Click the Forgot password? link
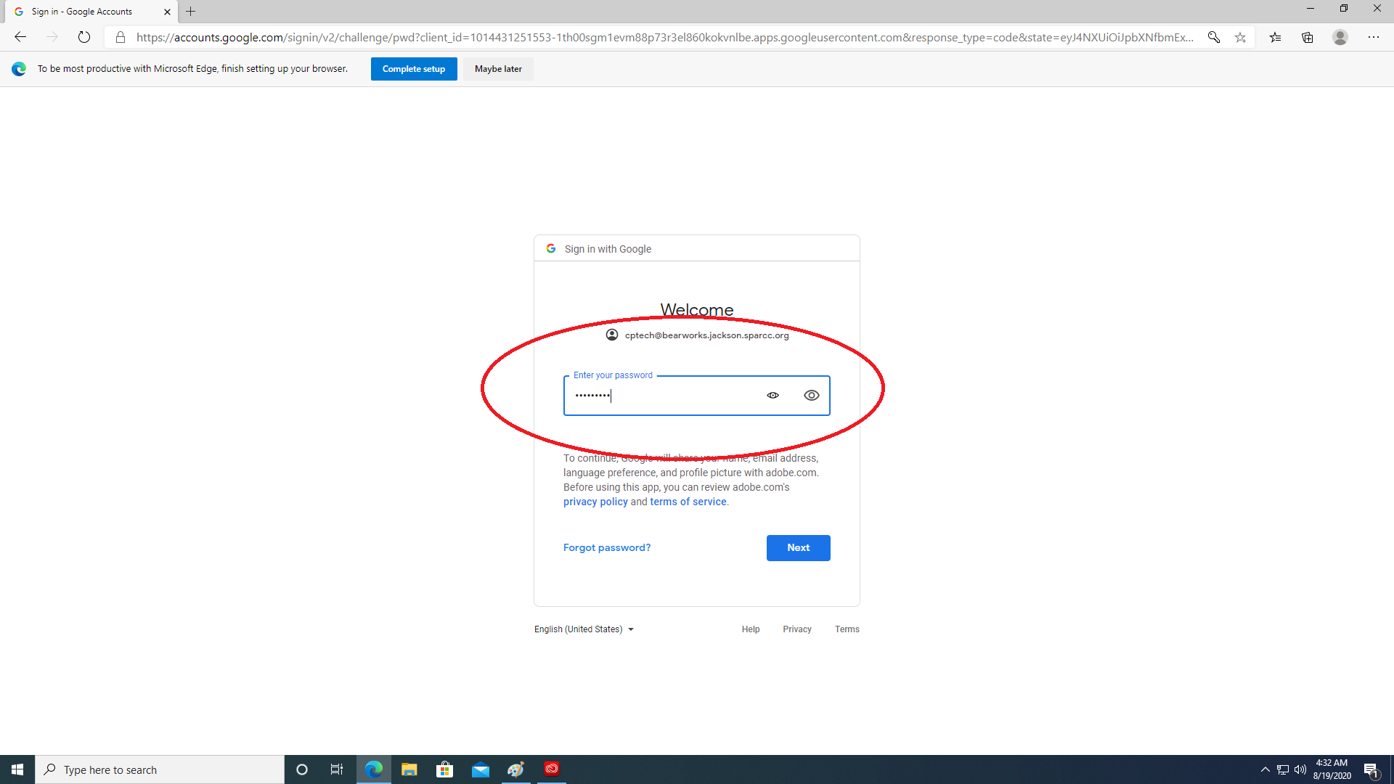 (606, 548)
